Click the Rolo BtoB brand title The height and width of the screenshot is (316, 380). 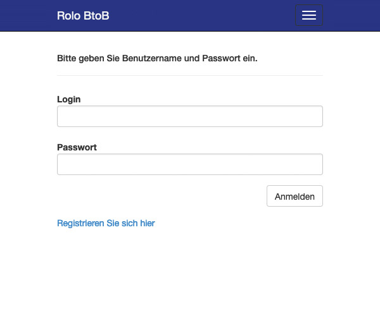coord(83,16)
